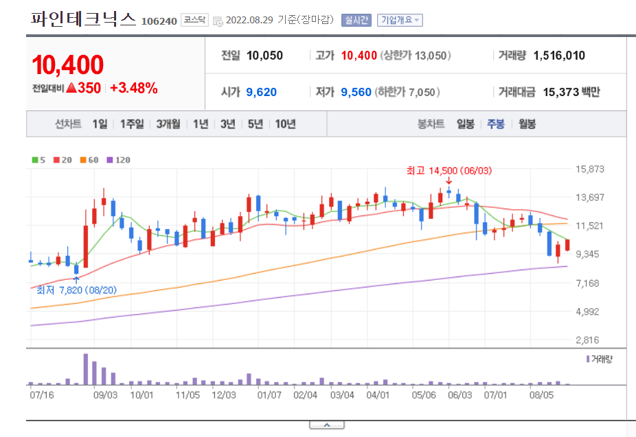This screenshot has width=636, height=437.
Task: Click the 08/05 date axis label
Action: click(541, 395)
